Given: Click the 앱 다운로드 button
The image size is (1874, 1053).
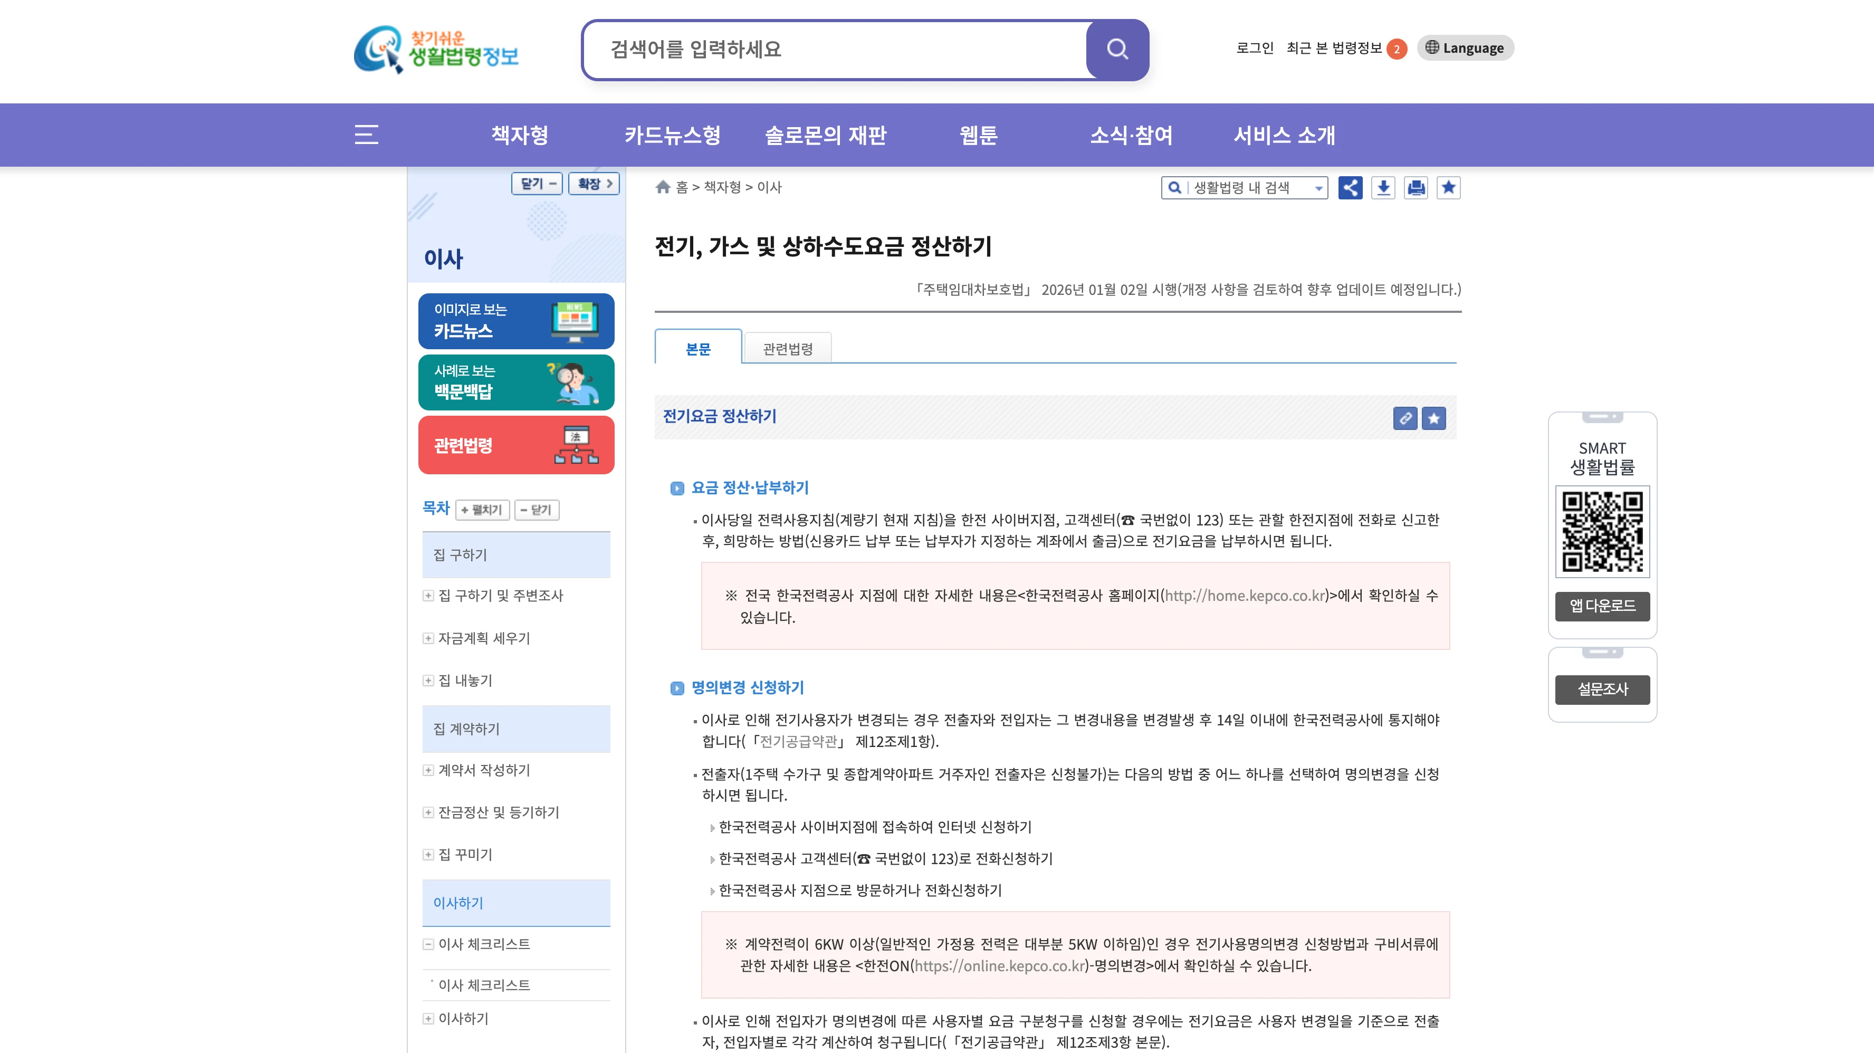Looking at the screenshot, I should tap(1602, 606).
